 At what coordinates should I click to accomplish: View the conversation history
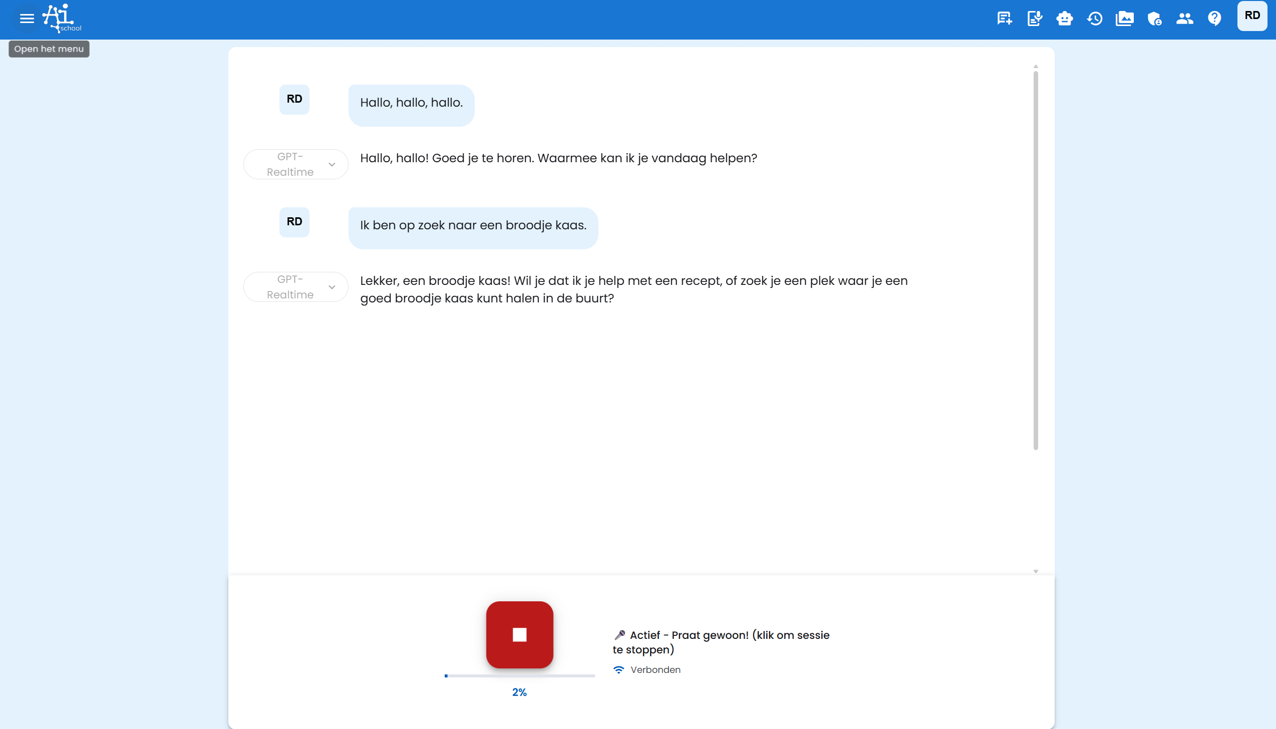click(x=1095, y=19)
